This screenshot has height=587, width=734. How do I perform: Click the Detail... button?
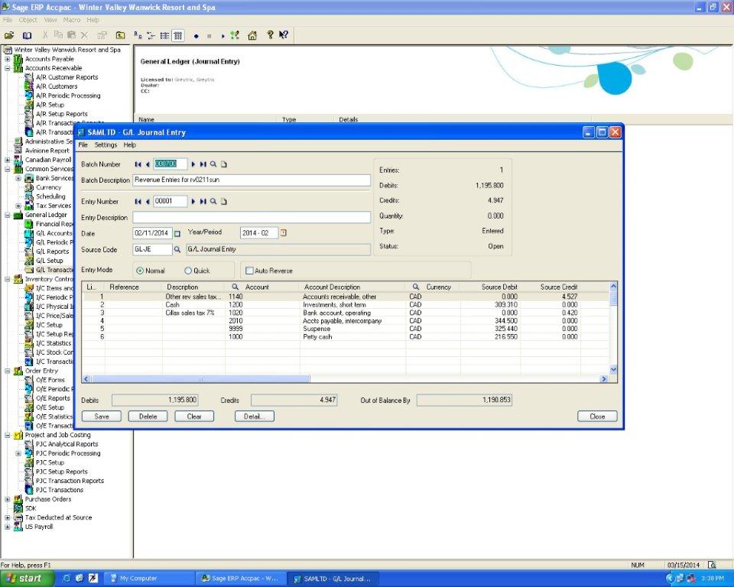(254, 416)
